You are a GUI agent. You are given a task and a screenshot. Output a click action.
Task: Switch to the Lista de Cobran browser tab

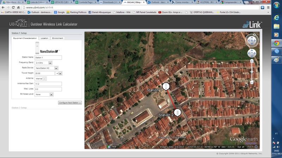coord(37,2)
